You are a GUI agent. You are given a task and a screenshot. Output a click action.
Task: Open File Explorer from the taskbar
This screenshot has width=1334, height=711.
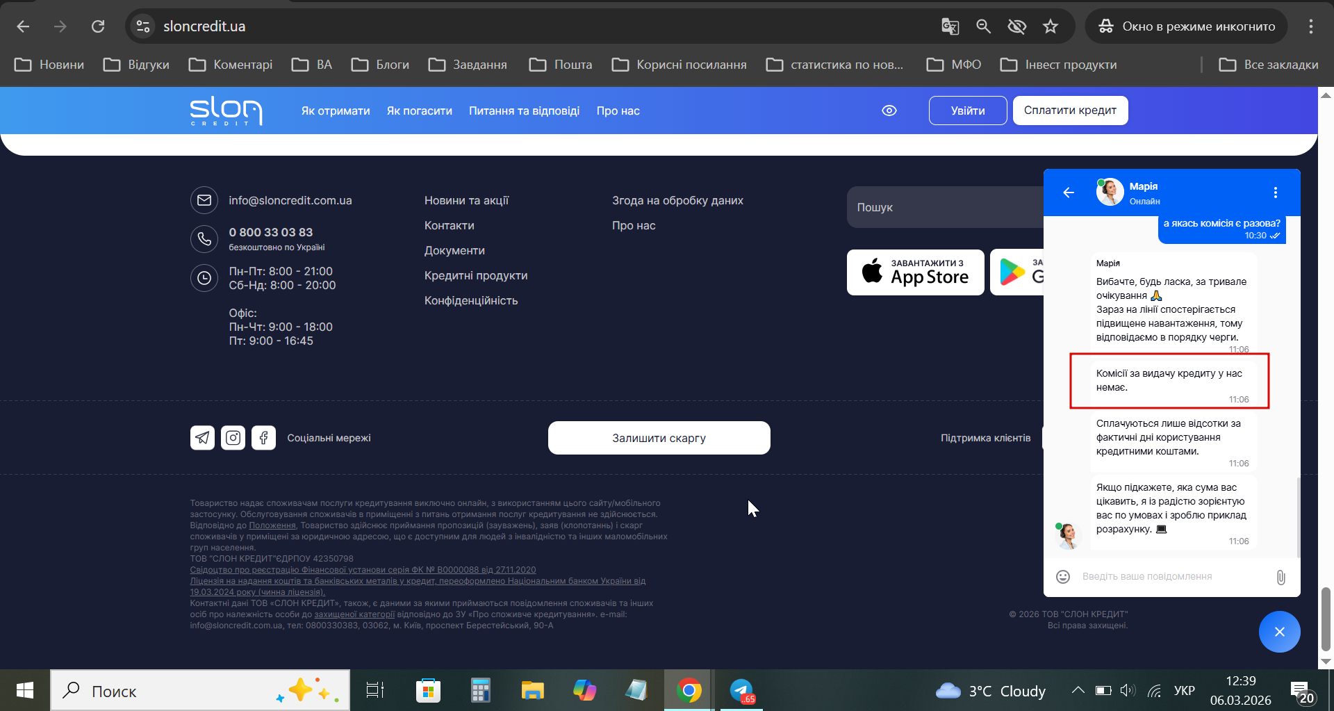pos(532,690)
